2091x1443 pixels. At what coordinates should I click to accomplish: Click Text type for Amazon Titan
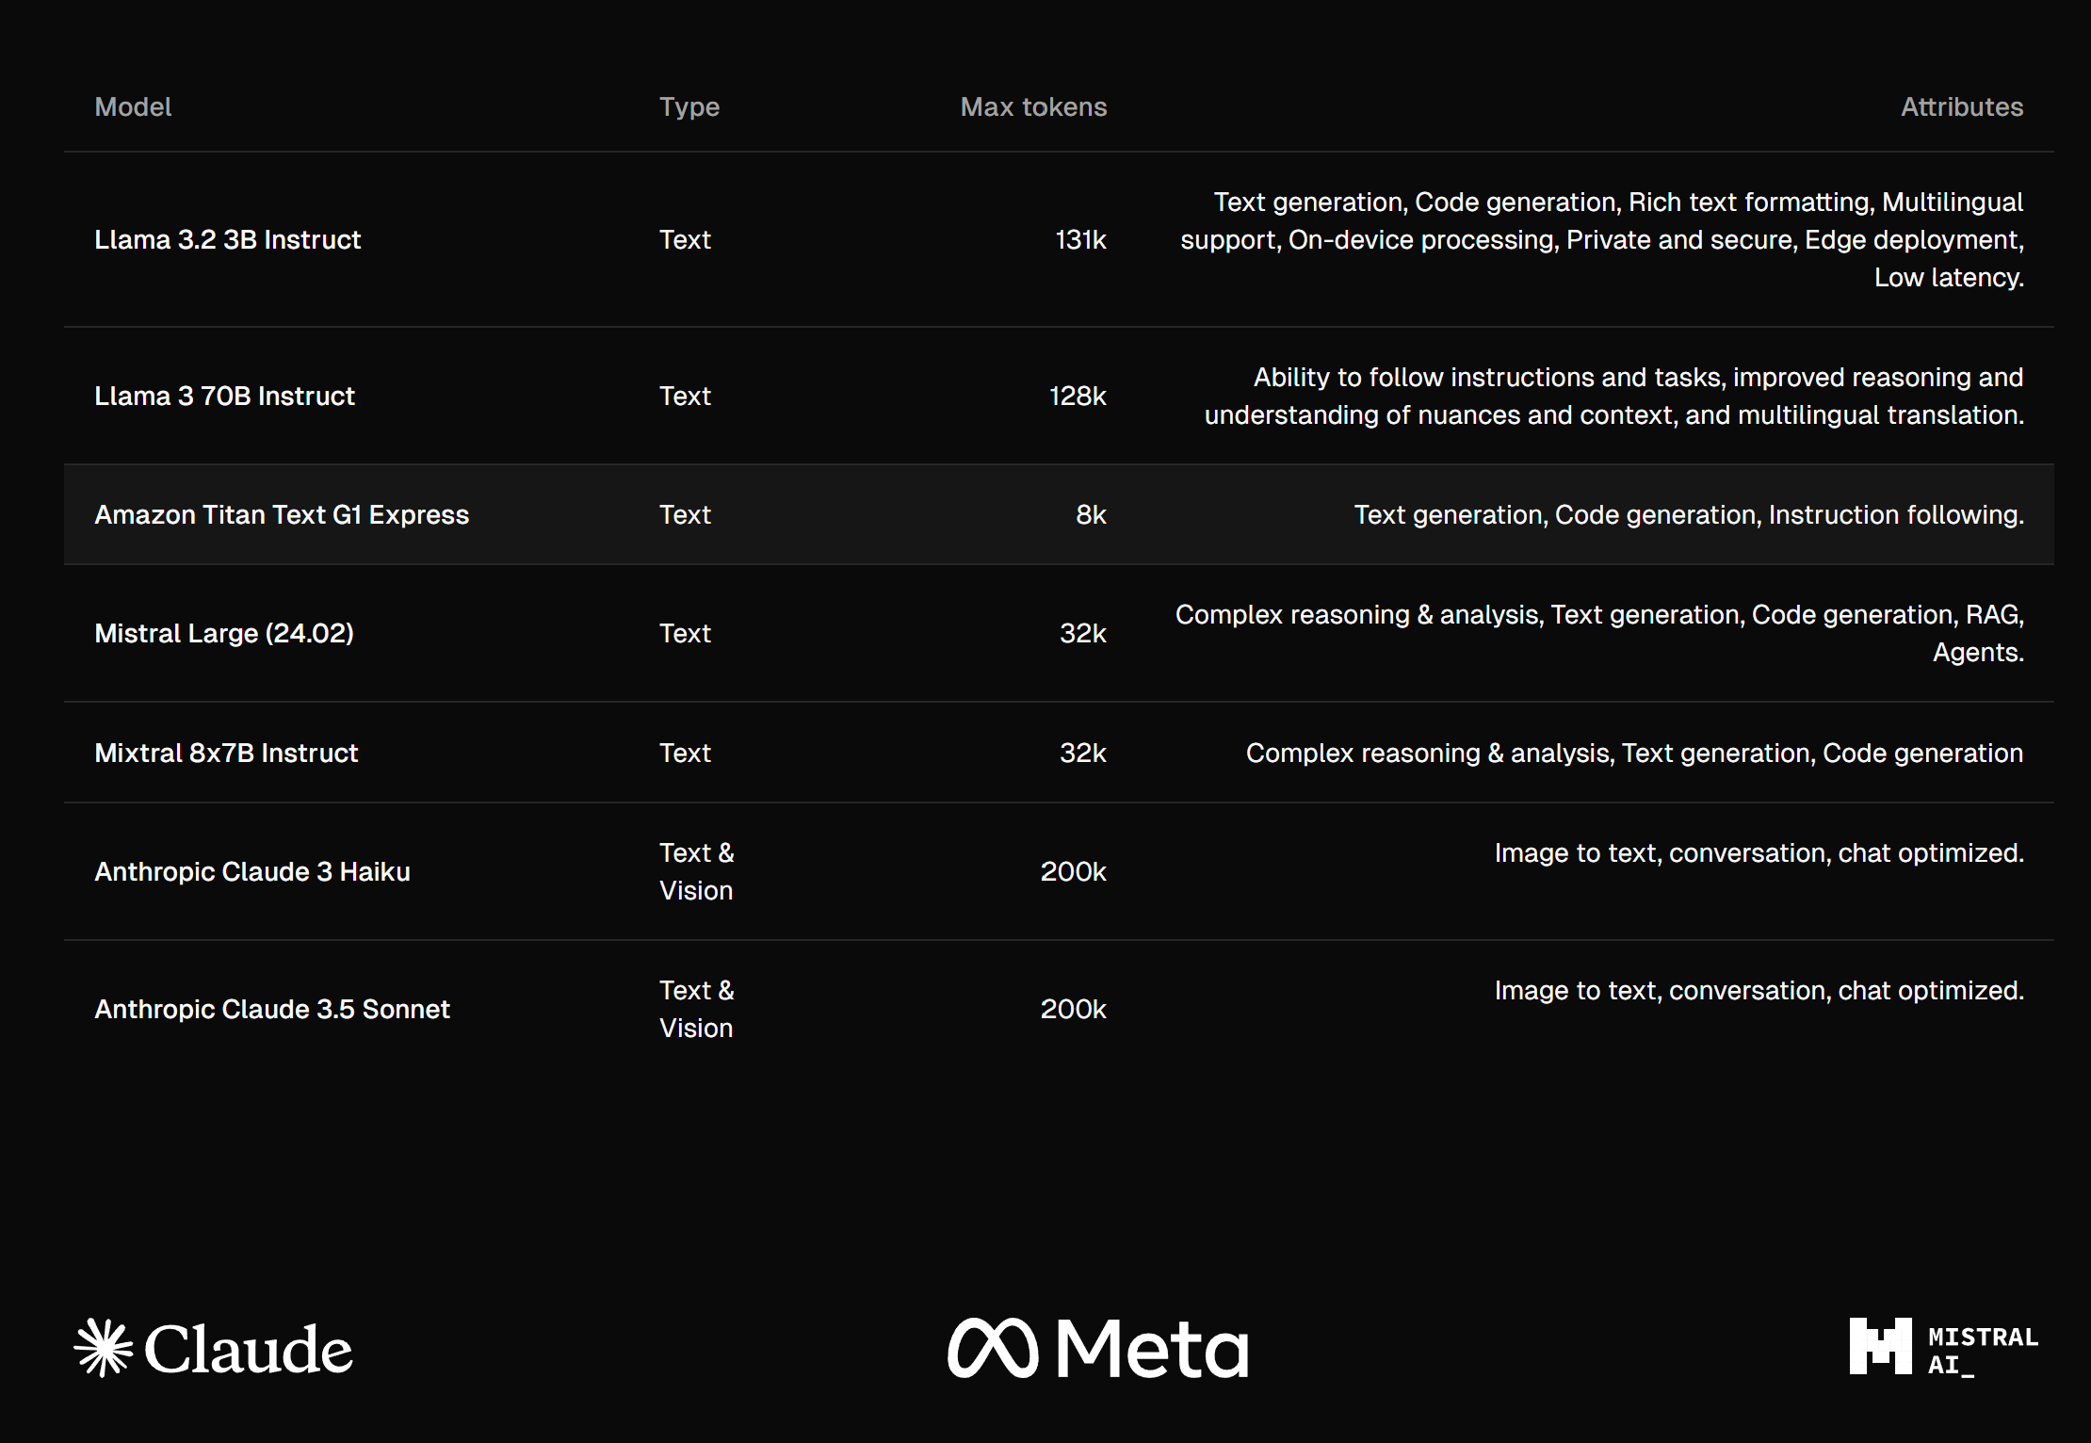(x=685, y=514)
